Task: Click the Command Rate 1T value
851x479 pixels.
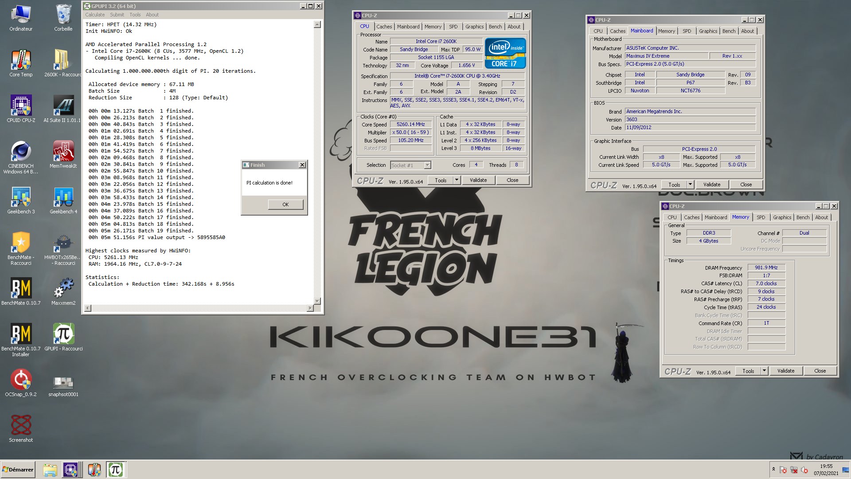Action: (766, 323)
